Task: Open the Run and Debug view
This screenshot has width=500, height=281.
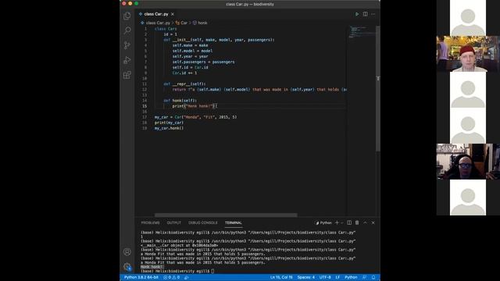Action: coord(127,60)
